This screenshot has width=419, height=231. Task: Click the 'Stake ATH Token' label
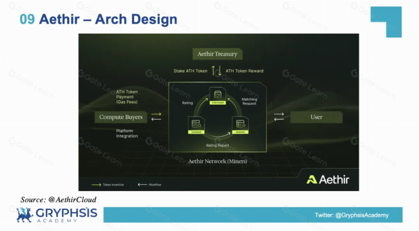point(190,71)
